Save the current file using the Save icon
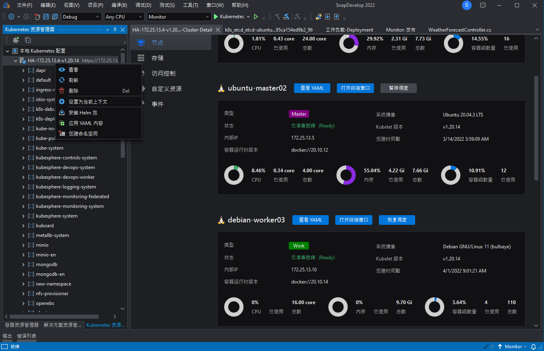 46,17
